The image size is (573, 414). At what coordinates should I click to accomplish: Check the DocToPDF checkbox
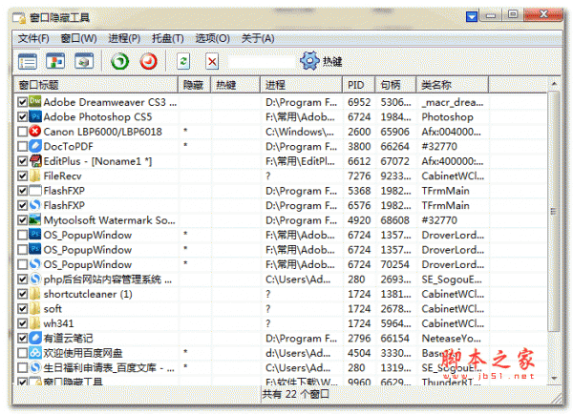pos(22,146)
